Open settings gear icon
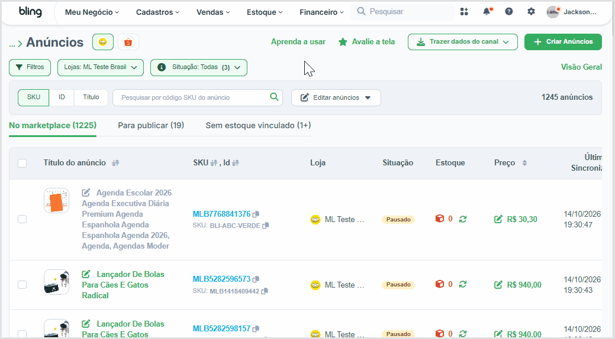This screenshot has height=339, width=615. coord(531,12)
